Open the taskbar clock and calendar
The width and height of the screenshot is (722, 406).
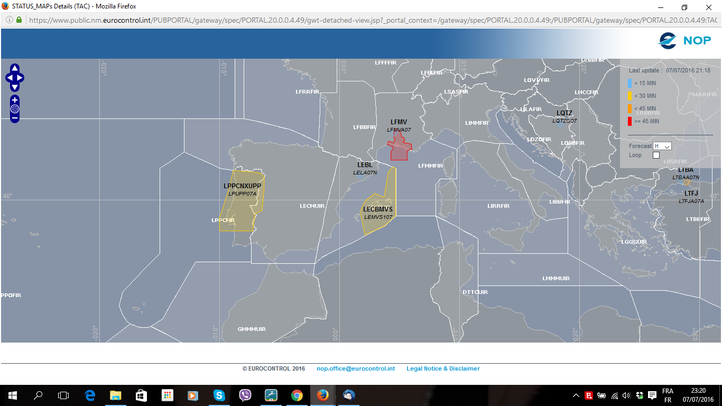point(698,395)
